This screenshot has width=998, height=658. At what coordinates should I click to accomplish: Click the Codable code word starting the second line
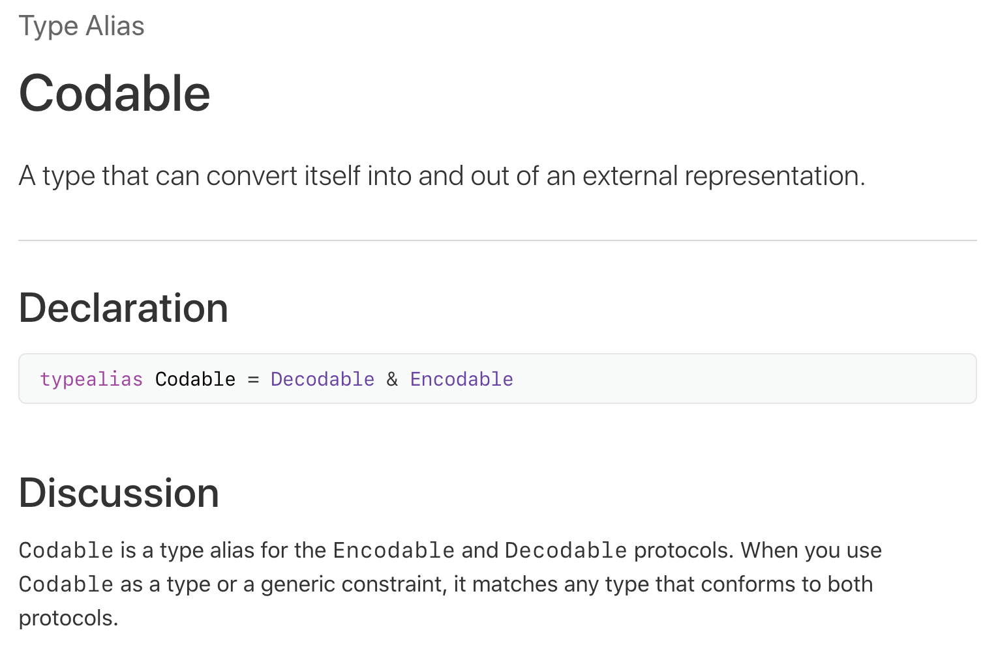pyautogui.click(x=67, y=584)
